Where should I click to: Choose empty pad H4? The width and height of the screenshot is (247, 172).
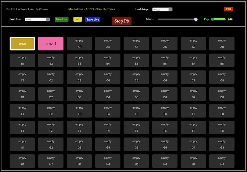tap(108, 161)
